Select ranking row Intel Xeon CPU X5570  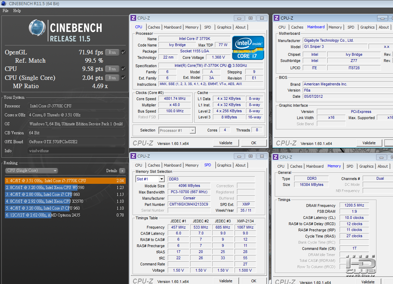click(65, 201)
